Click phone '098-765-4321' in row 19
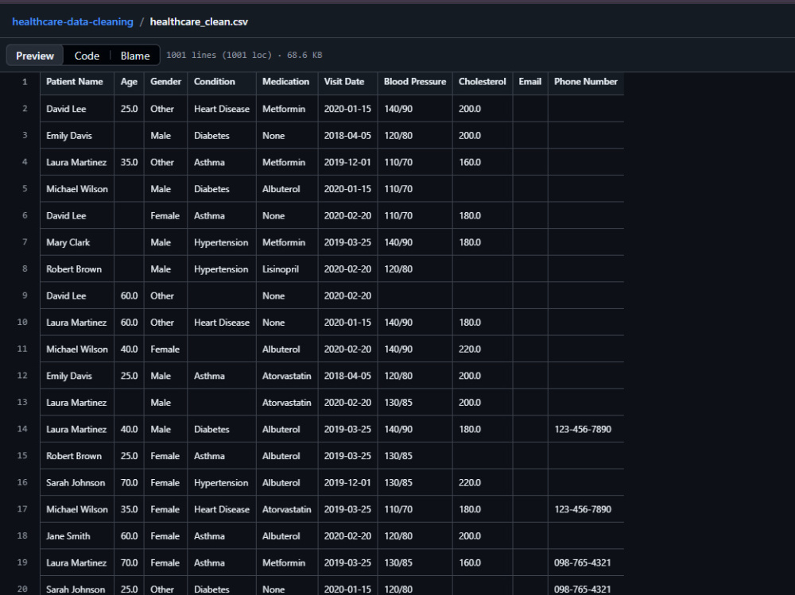Image resolution: width=795 pixels, height=595 pixels. [x=582, y=563]
